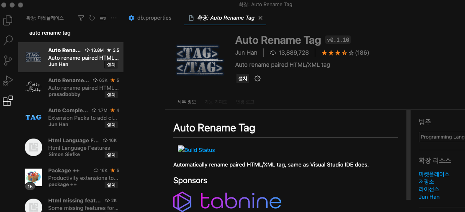465x212 pixels.
Task: Clear extensions search results icon
Action: coord(103,18)
